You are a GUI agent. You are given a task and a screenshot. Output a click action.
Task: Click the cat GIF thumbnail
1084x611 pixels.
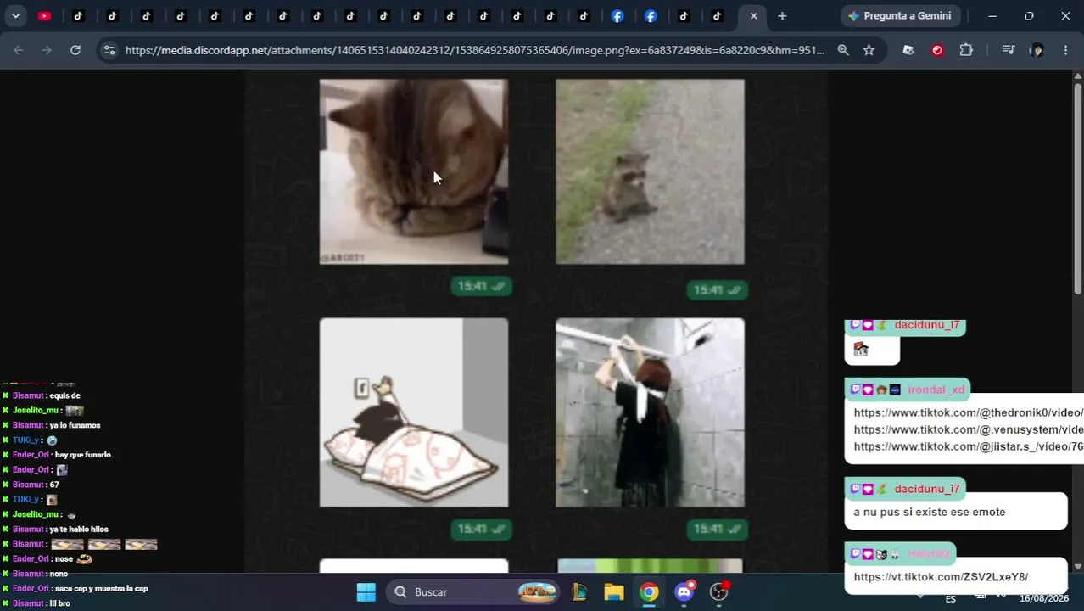pos(414,171)
